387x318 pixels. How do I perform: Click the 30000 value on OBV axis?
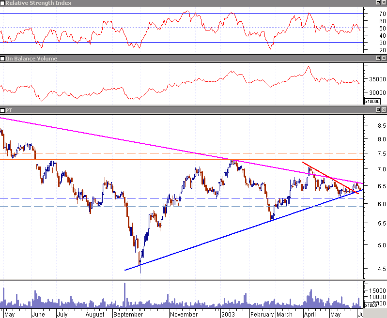pyautogui.click(x=377, y=93)
